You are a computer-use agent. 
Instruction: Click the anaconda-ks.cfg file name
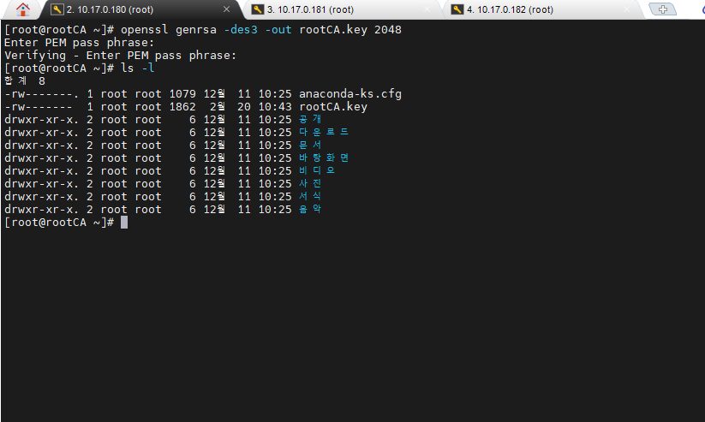coord(350,94)
